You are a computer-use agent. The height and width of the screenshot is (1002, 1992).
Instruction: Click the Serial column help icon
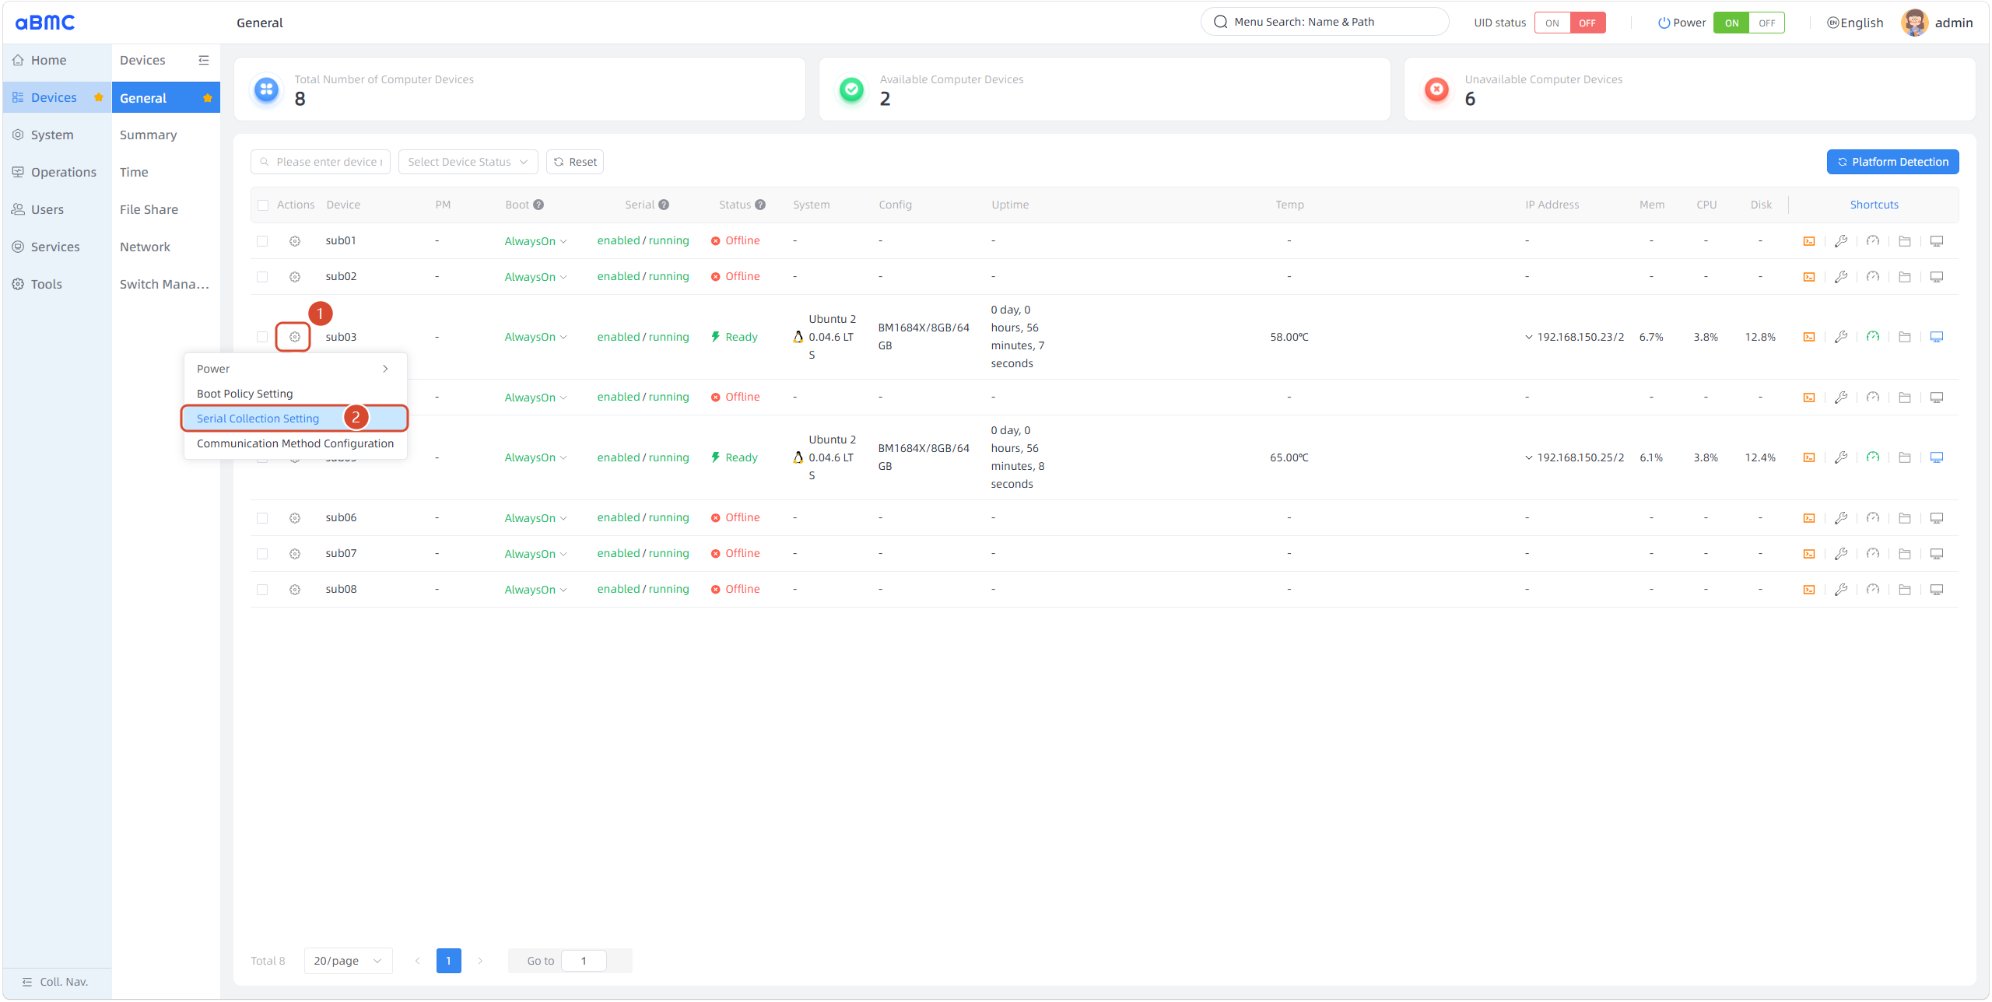664,205
